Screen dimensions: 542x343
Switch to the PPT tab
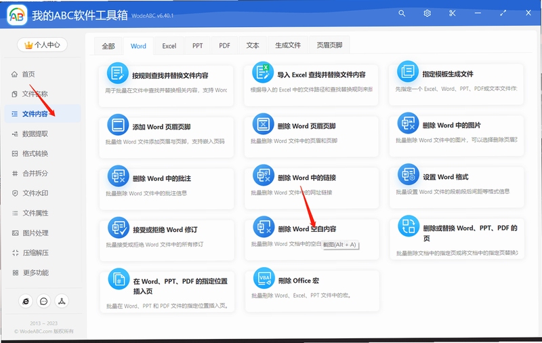click(197, 46)
